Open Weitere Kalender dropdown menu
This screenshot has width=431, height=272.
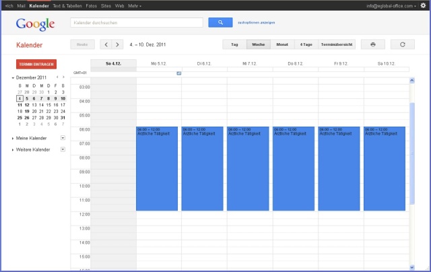pyautogui.click(x=63, y=149)
